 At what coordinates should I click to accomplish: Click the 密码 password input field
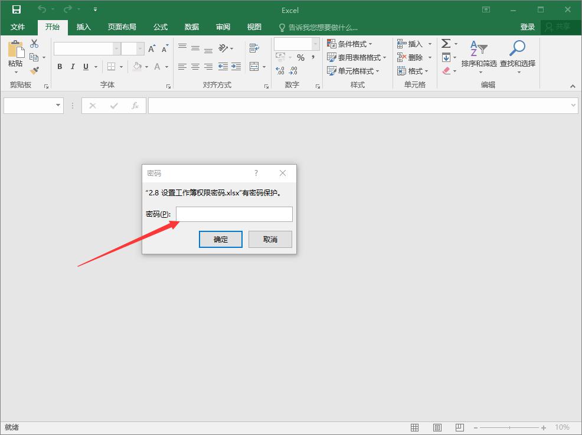pos(234,214)
